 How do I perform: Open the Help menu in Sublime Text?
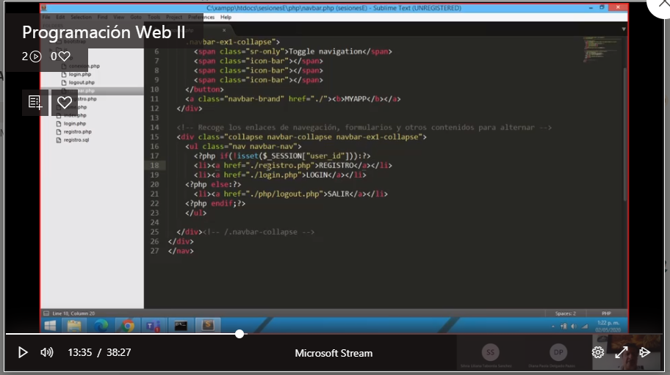tap(226, 16)
